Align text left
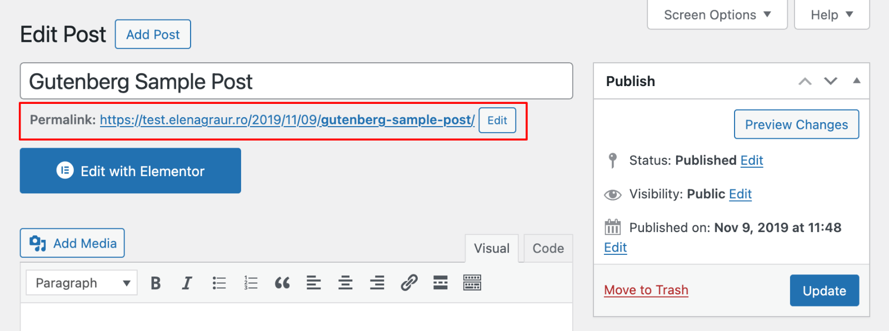The image size is (889, 331). pyautogui.click(x=313, y=283)
